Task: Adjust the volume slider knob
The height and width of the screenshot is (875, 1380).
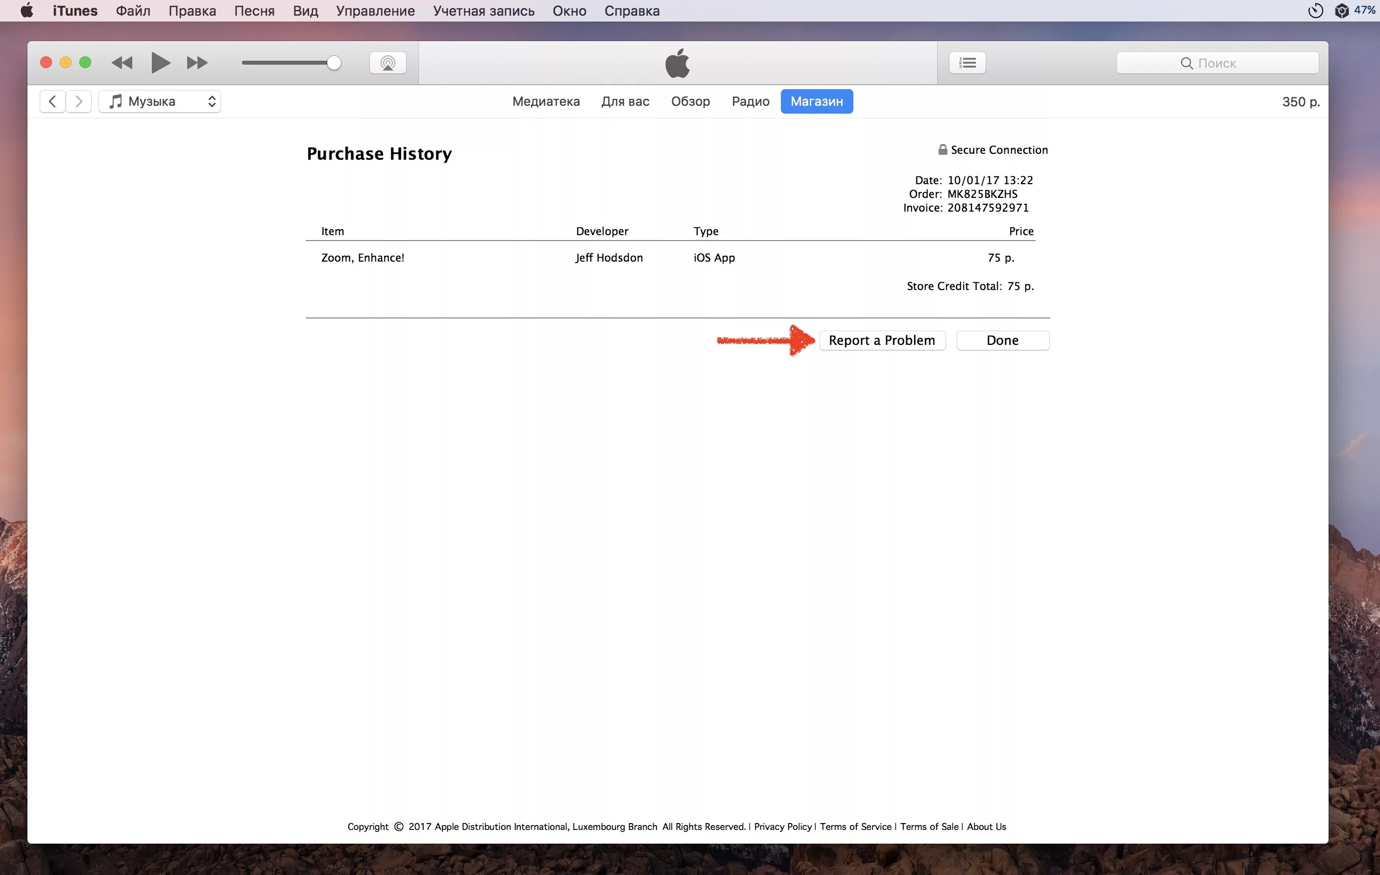Action: click(x=334, y=62)
